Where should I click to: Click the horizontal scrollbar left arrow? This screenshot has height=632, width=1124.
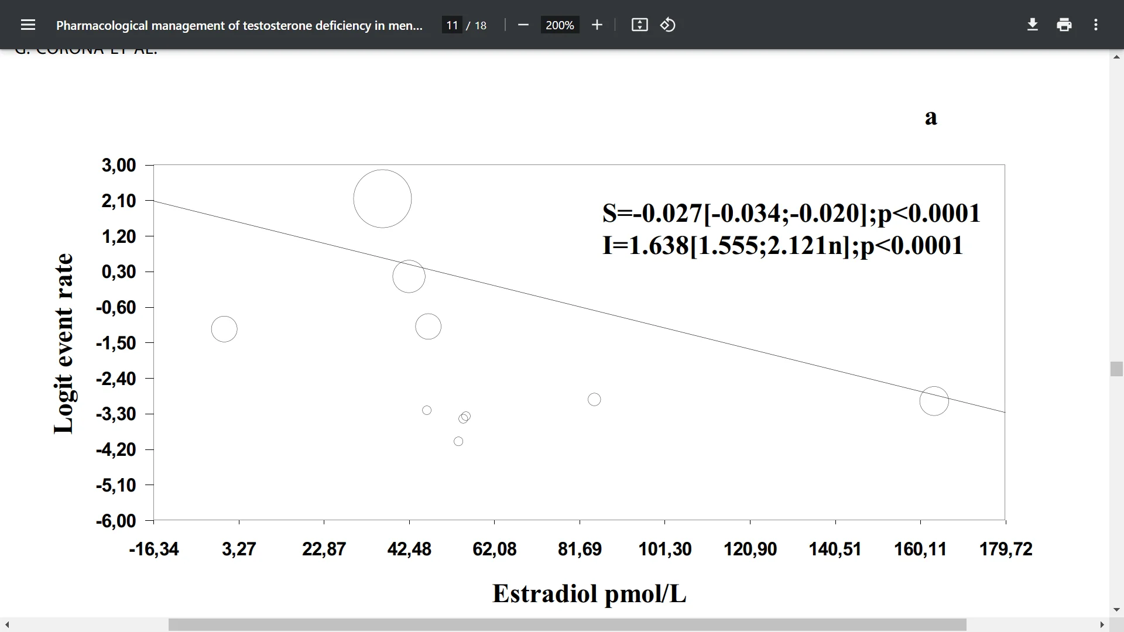point(7,624)
